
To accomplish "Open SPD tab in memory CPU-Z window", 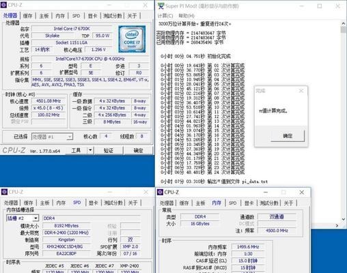I will pos(232,203).
